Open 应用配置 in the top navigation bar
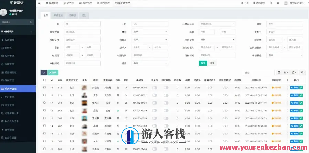The height and width of the screenshot is (153, 309). click(x=52, y=3)
